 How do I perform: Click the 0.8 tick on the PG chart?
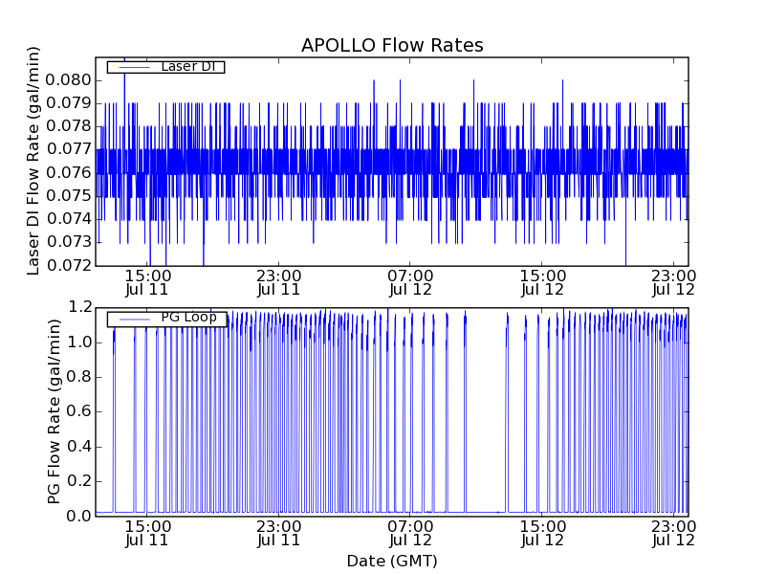click(79, 377)
